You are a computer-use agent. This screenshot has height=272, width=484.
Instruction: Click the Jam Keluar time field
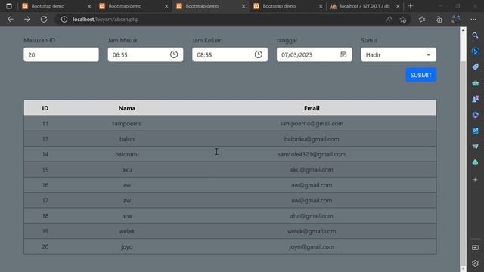pyautogui.click(x=230, y=54)
